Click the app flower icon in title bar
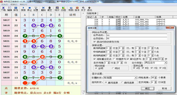 pyautogui.click(x=2, y=2)
